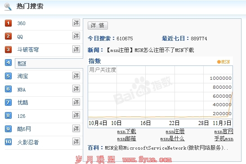The height and width of the screenshot is (164, 246).
Task: Click the related search msn邮箱
Action: (x=127, y=138)
